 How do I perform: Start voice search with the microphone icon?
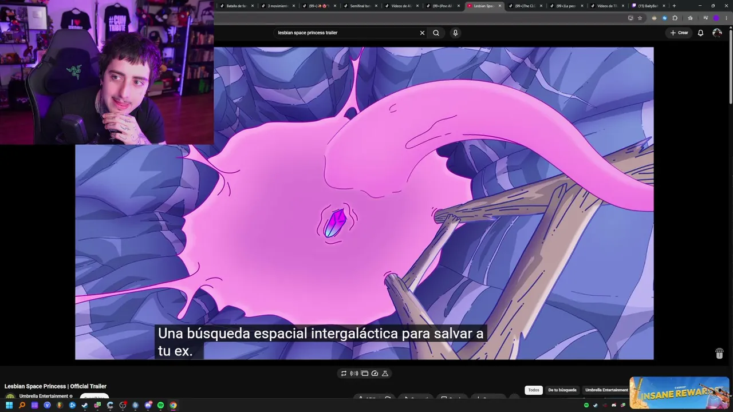tap(455, 33)
